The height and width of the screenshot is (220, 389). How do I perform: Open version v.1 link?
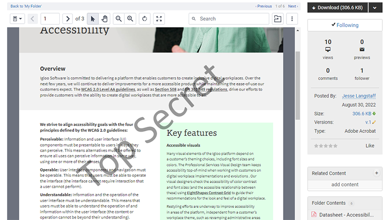pos(368,122)
